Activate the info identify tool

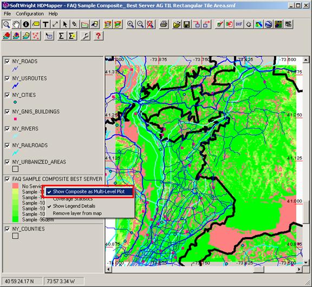[26, 24]
